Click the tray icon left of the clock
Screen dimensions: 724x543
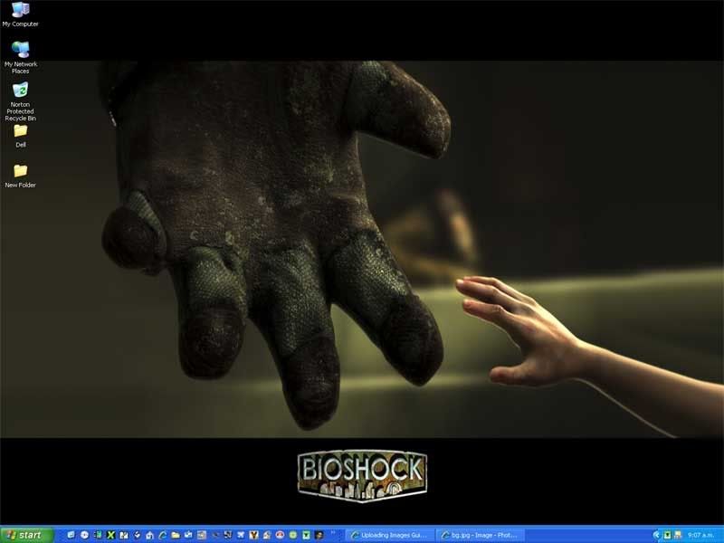coord(678,535)
